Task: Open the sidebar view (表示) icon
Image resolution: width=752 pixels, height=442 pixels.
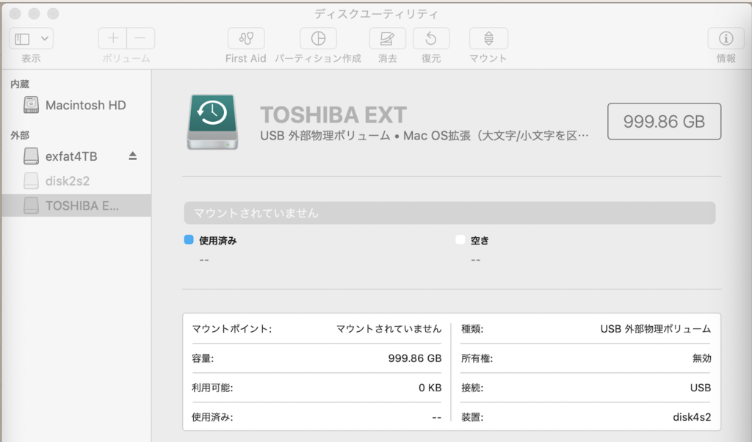Action: [x=22, y=38]
